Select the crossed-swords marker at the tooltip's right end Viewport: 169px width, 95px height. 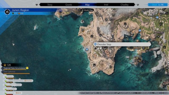(144, 48)
